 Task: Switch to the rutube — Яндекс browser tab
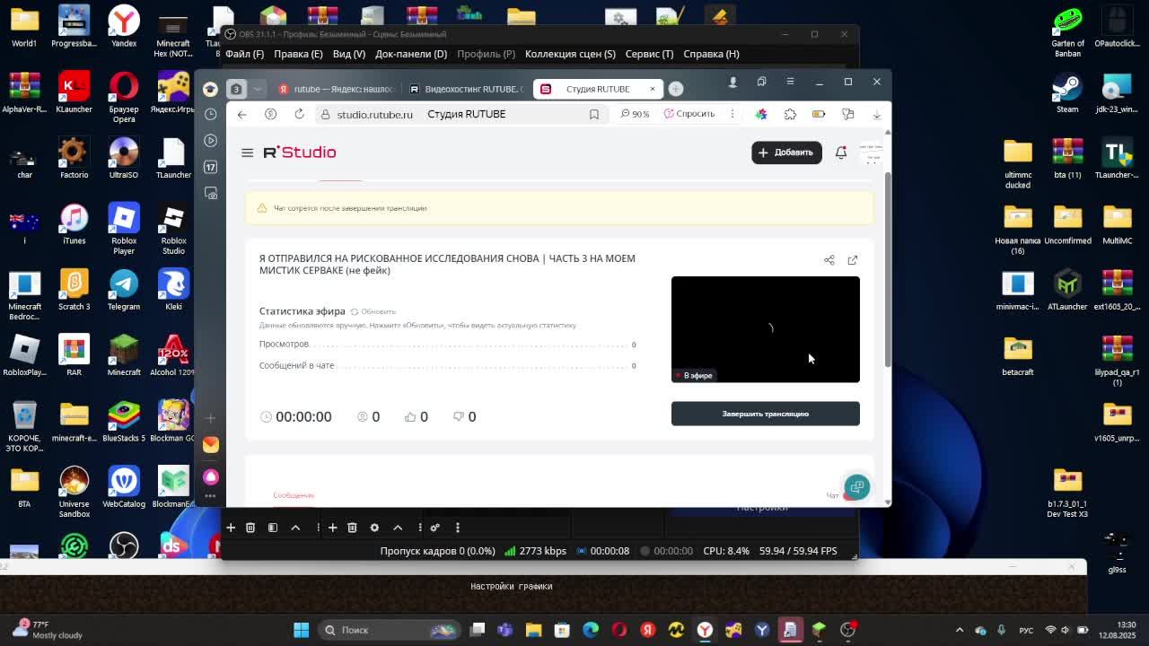(336, 89)
